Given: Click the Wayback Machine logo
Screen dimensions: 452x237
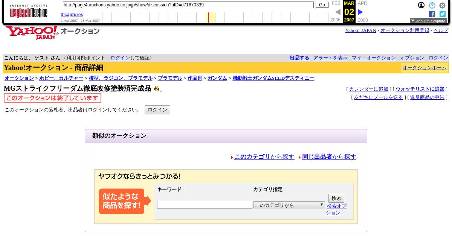Looking at the screenshot, I should pos(29,11).
